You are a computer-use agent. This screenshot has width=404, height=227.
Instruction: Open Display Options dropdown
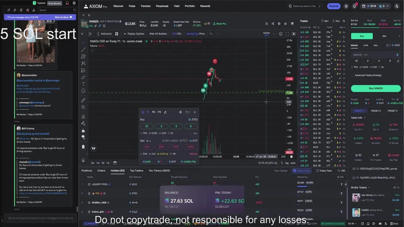click(x=134, y=34)
